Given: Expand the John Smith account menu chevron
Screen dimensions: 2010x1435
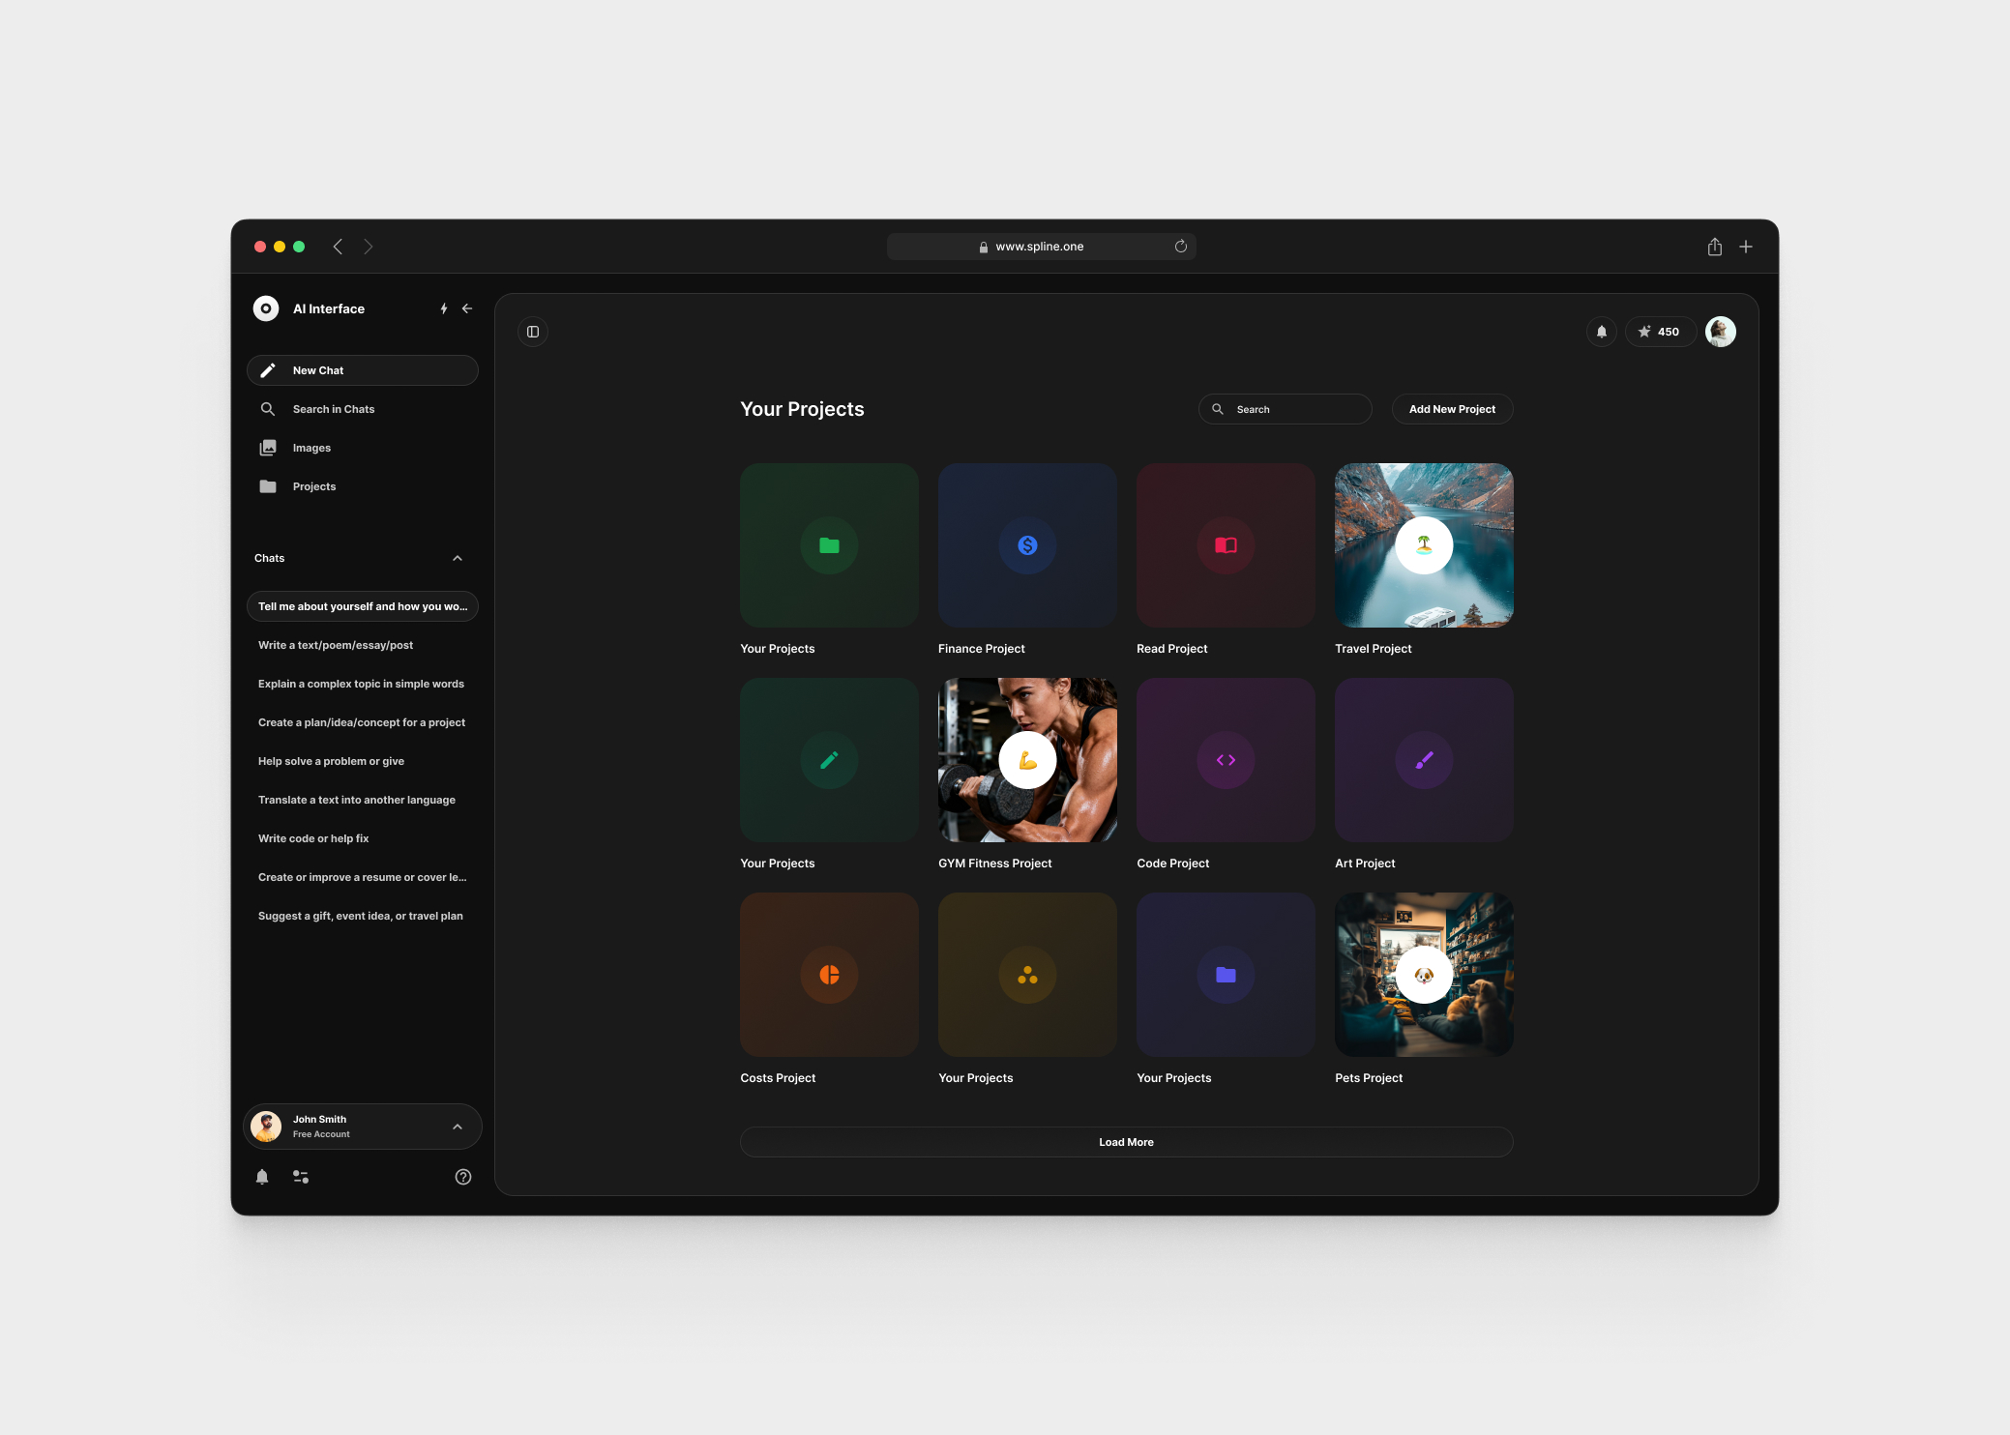Looking at the screenshot, I should [458, 1127].
